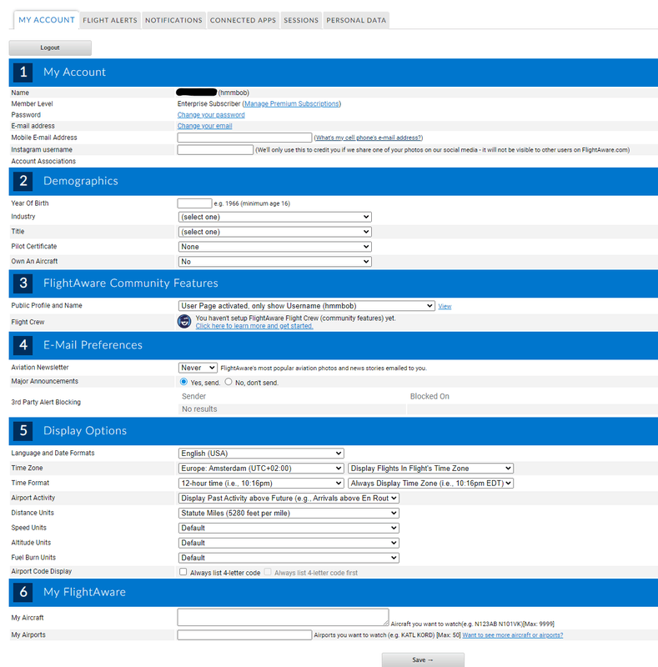This screenshot has height=667, width=658.
Task: Click the '(hmmbob)' username text
Action: pos(234,93)
